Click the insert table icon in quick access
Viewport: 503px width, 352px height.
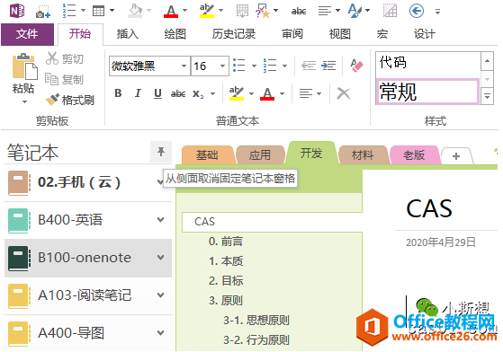point(98,11)
